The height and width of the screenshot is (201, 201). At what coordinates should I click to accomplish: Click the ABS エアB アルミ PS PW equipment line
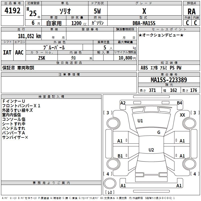point(161,68)
